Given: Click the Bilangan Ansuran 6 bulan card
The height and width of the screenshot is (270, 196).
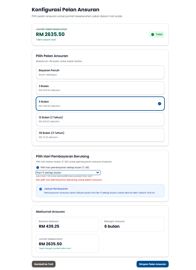Looking at the screenshot, I should pos(133,224).
